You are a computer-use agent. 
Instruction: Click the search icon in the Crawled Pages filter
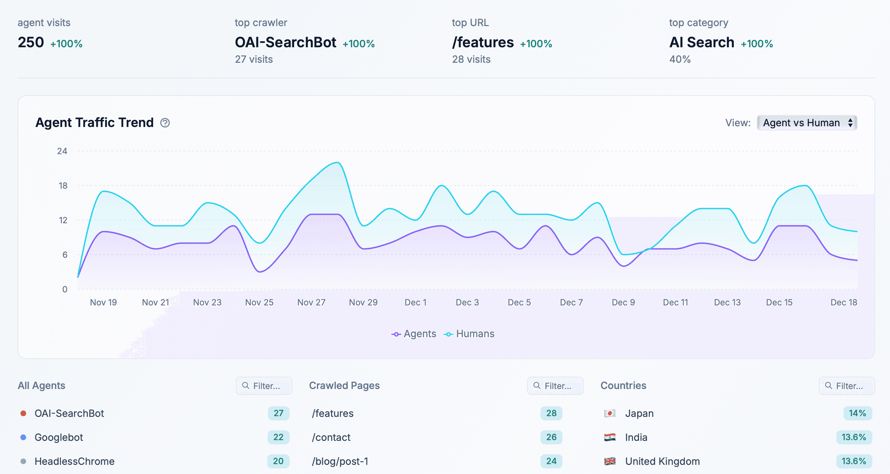click(x=536, y=385)
